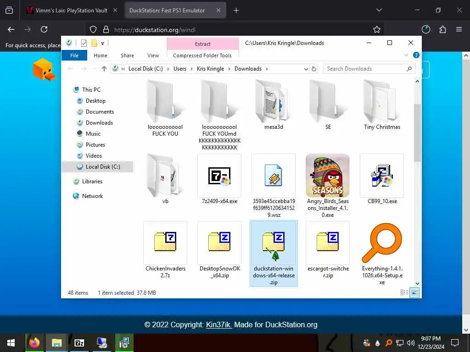Click the Properties quick access toolbar icon

84,43
